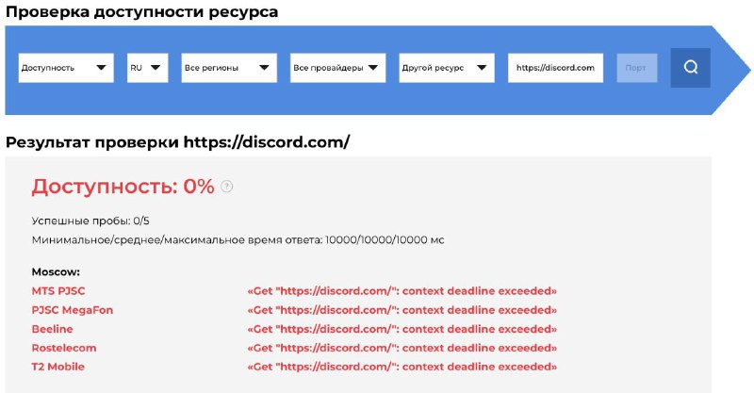Click the https://discord.com URL input field
754x393 pixels.
(x=556, y=68)
